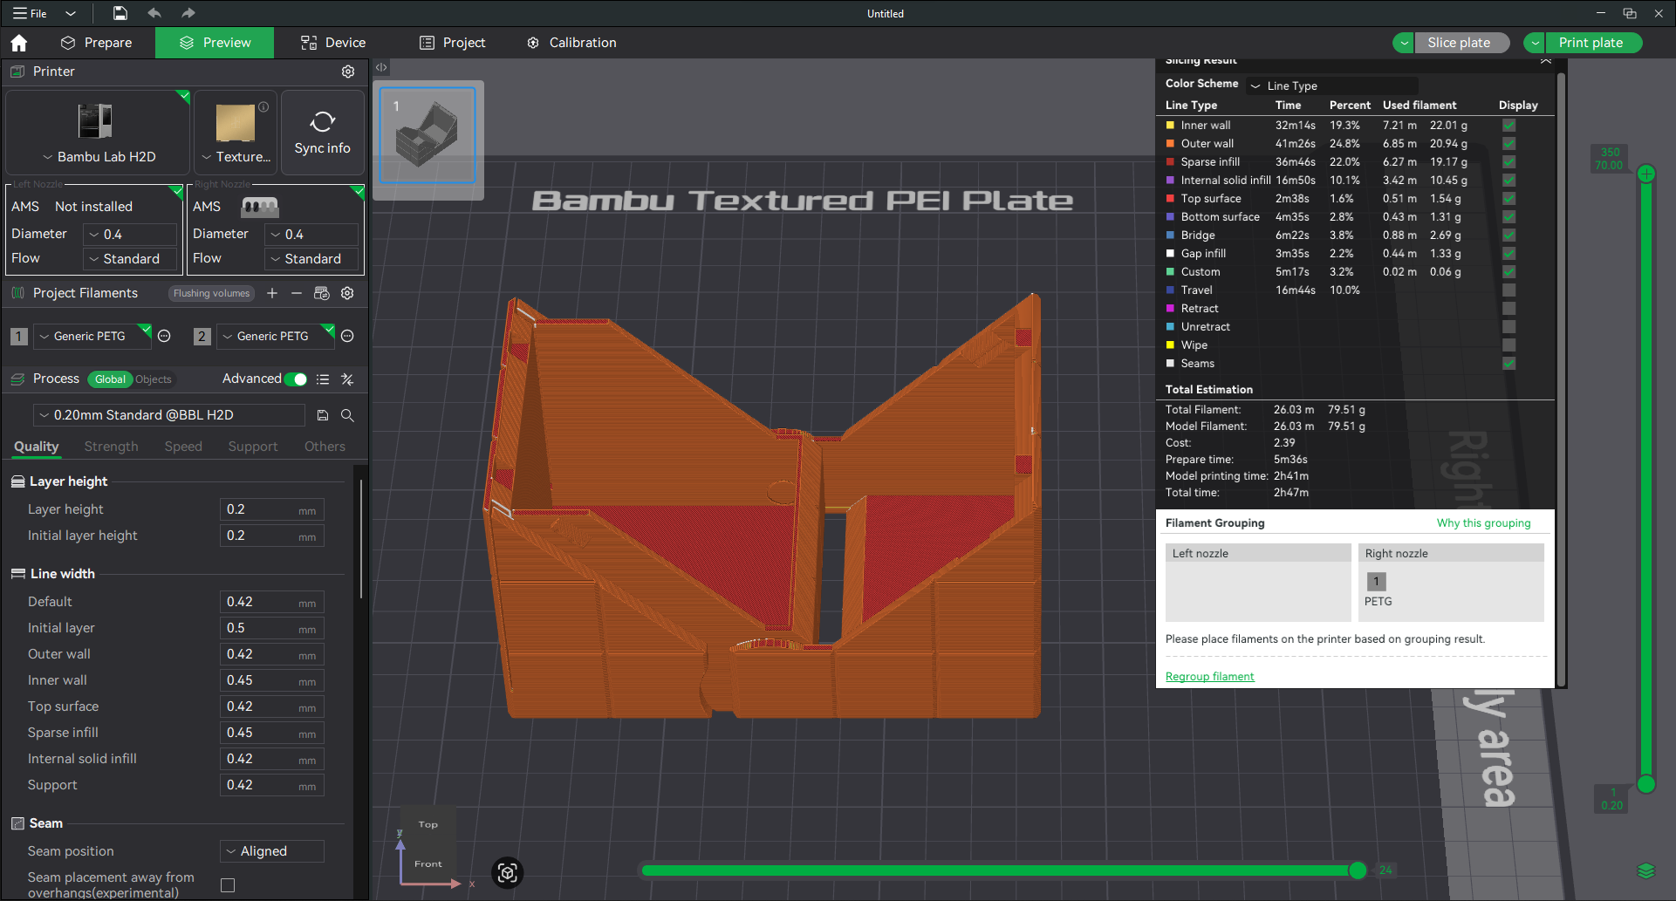Open the Why this grouping link
The height and width of the screenshot is (901, 1676).
1483,523
